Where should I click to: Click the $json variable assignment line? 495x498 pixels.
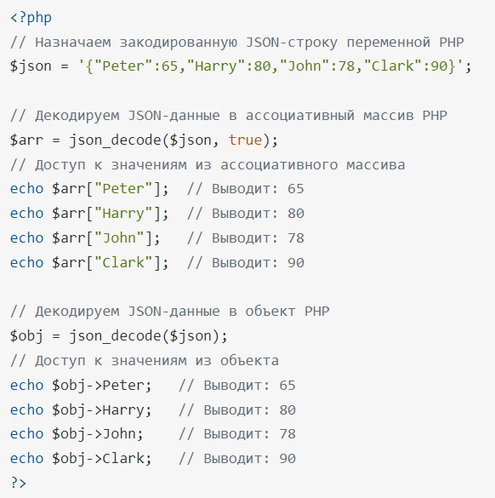pos(241,66)
